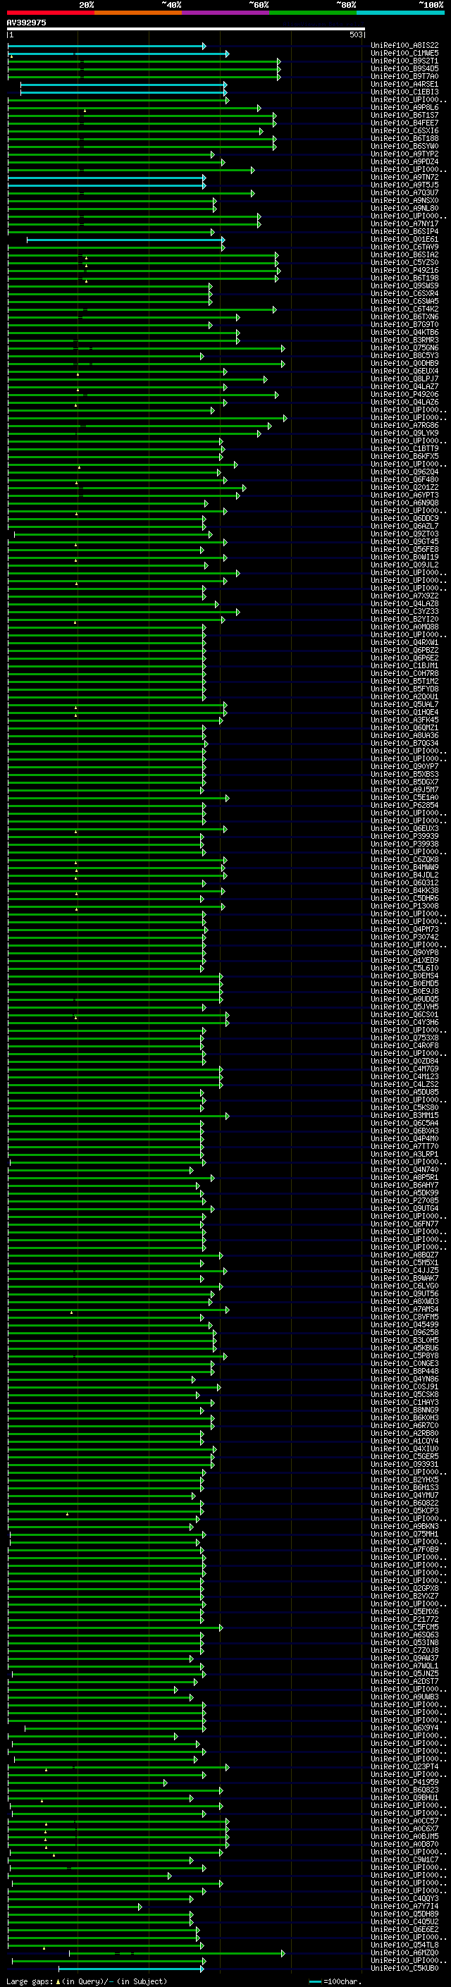Screen dimensions: 451x1987
Task: Select hit label UniRef100_A7TT70
Action: click(x=404, y=1147)
